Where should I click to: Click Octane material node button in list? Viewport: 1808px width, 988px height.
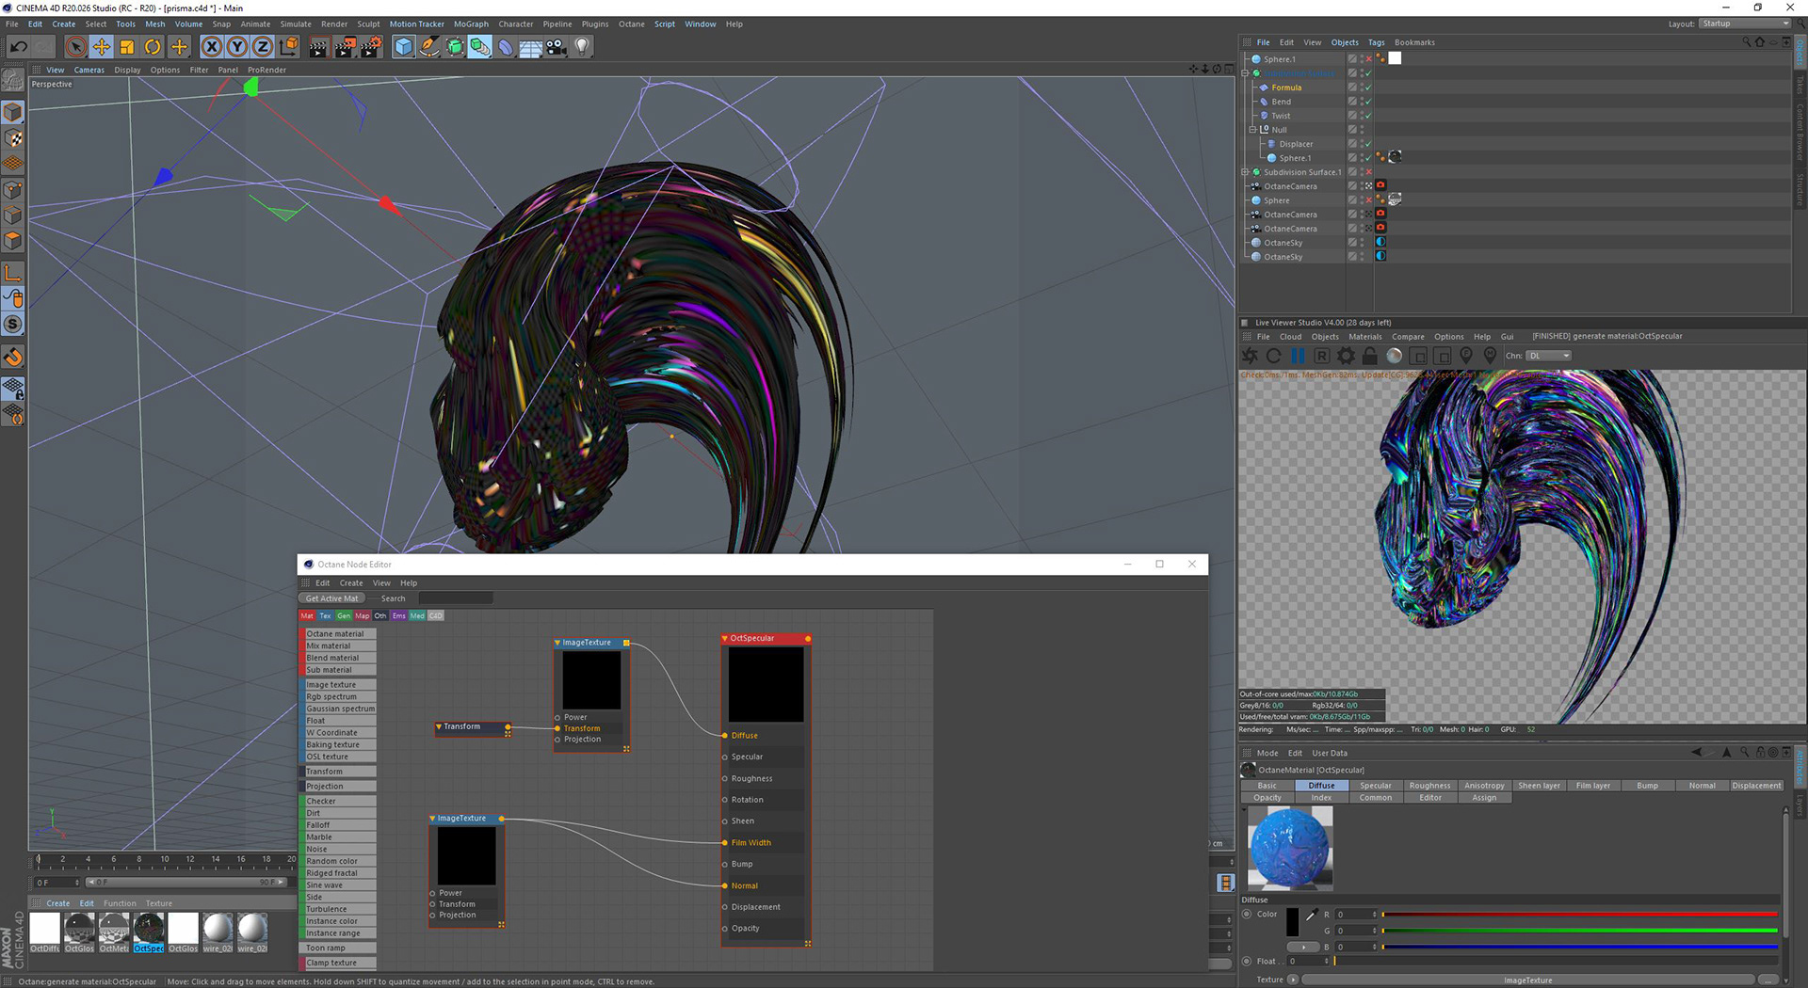(340, 634)
